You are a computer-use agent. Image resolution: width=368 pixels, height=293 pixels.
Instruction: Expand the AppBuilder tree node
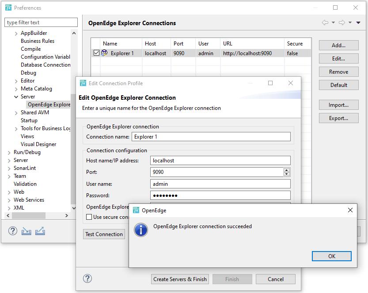[x=16, y=34]
